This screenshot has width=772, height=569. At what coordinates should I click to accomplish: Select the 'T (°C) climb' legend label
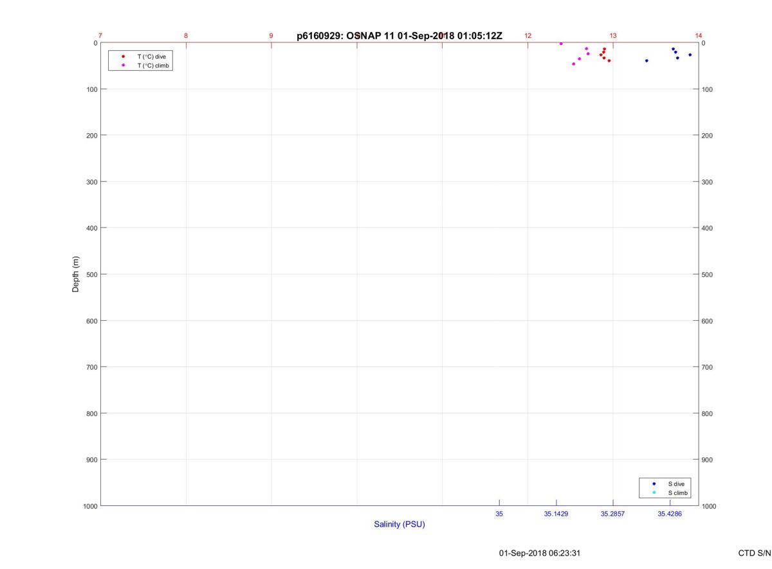pos(153,66)
